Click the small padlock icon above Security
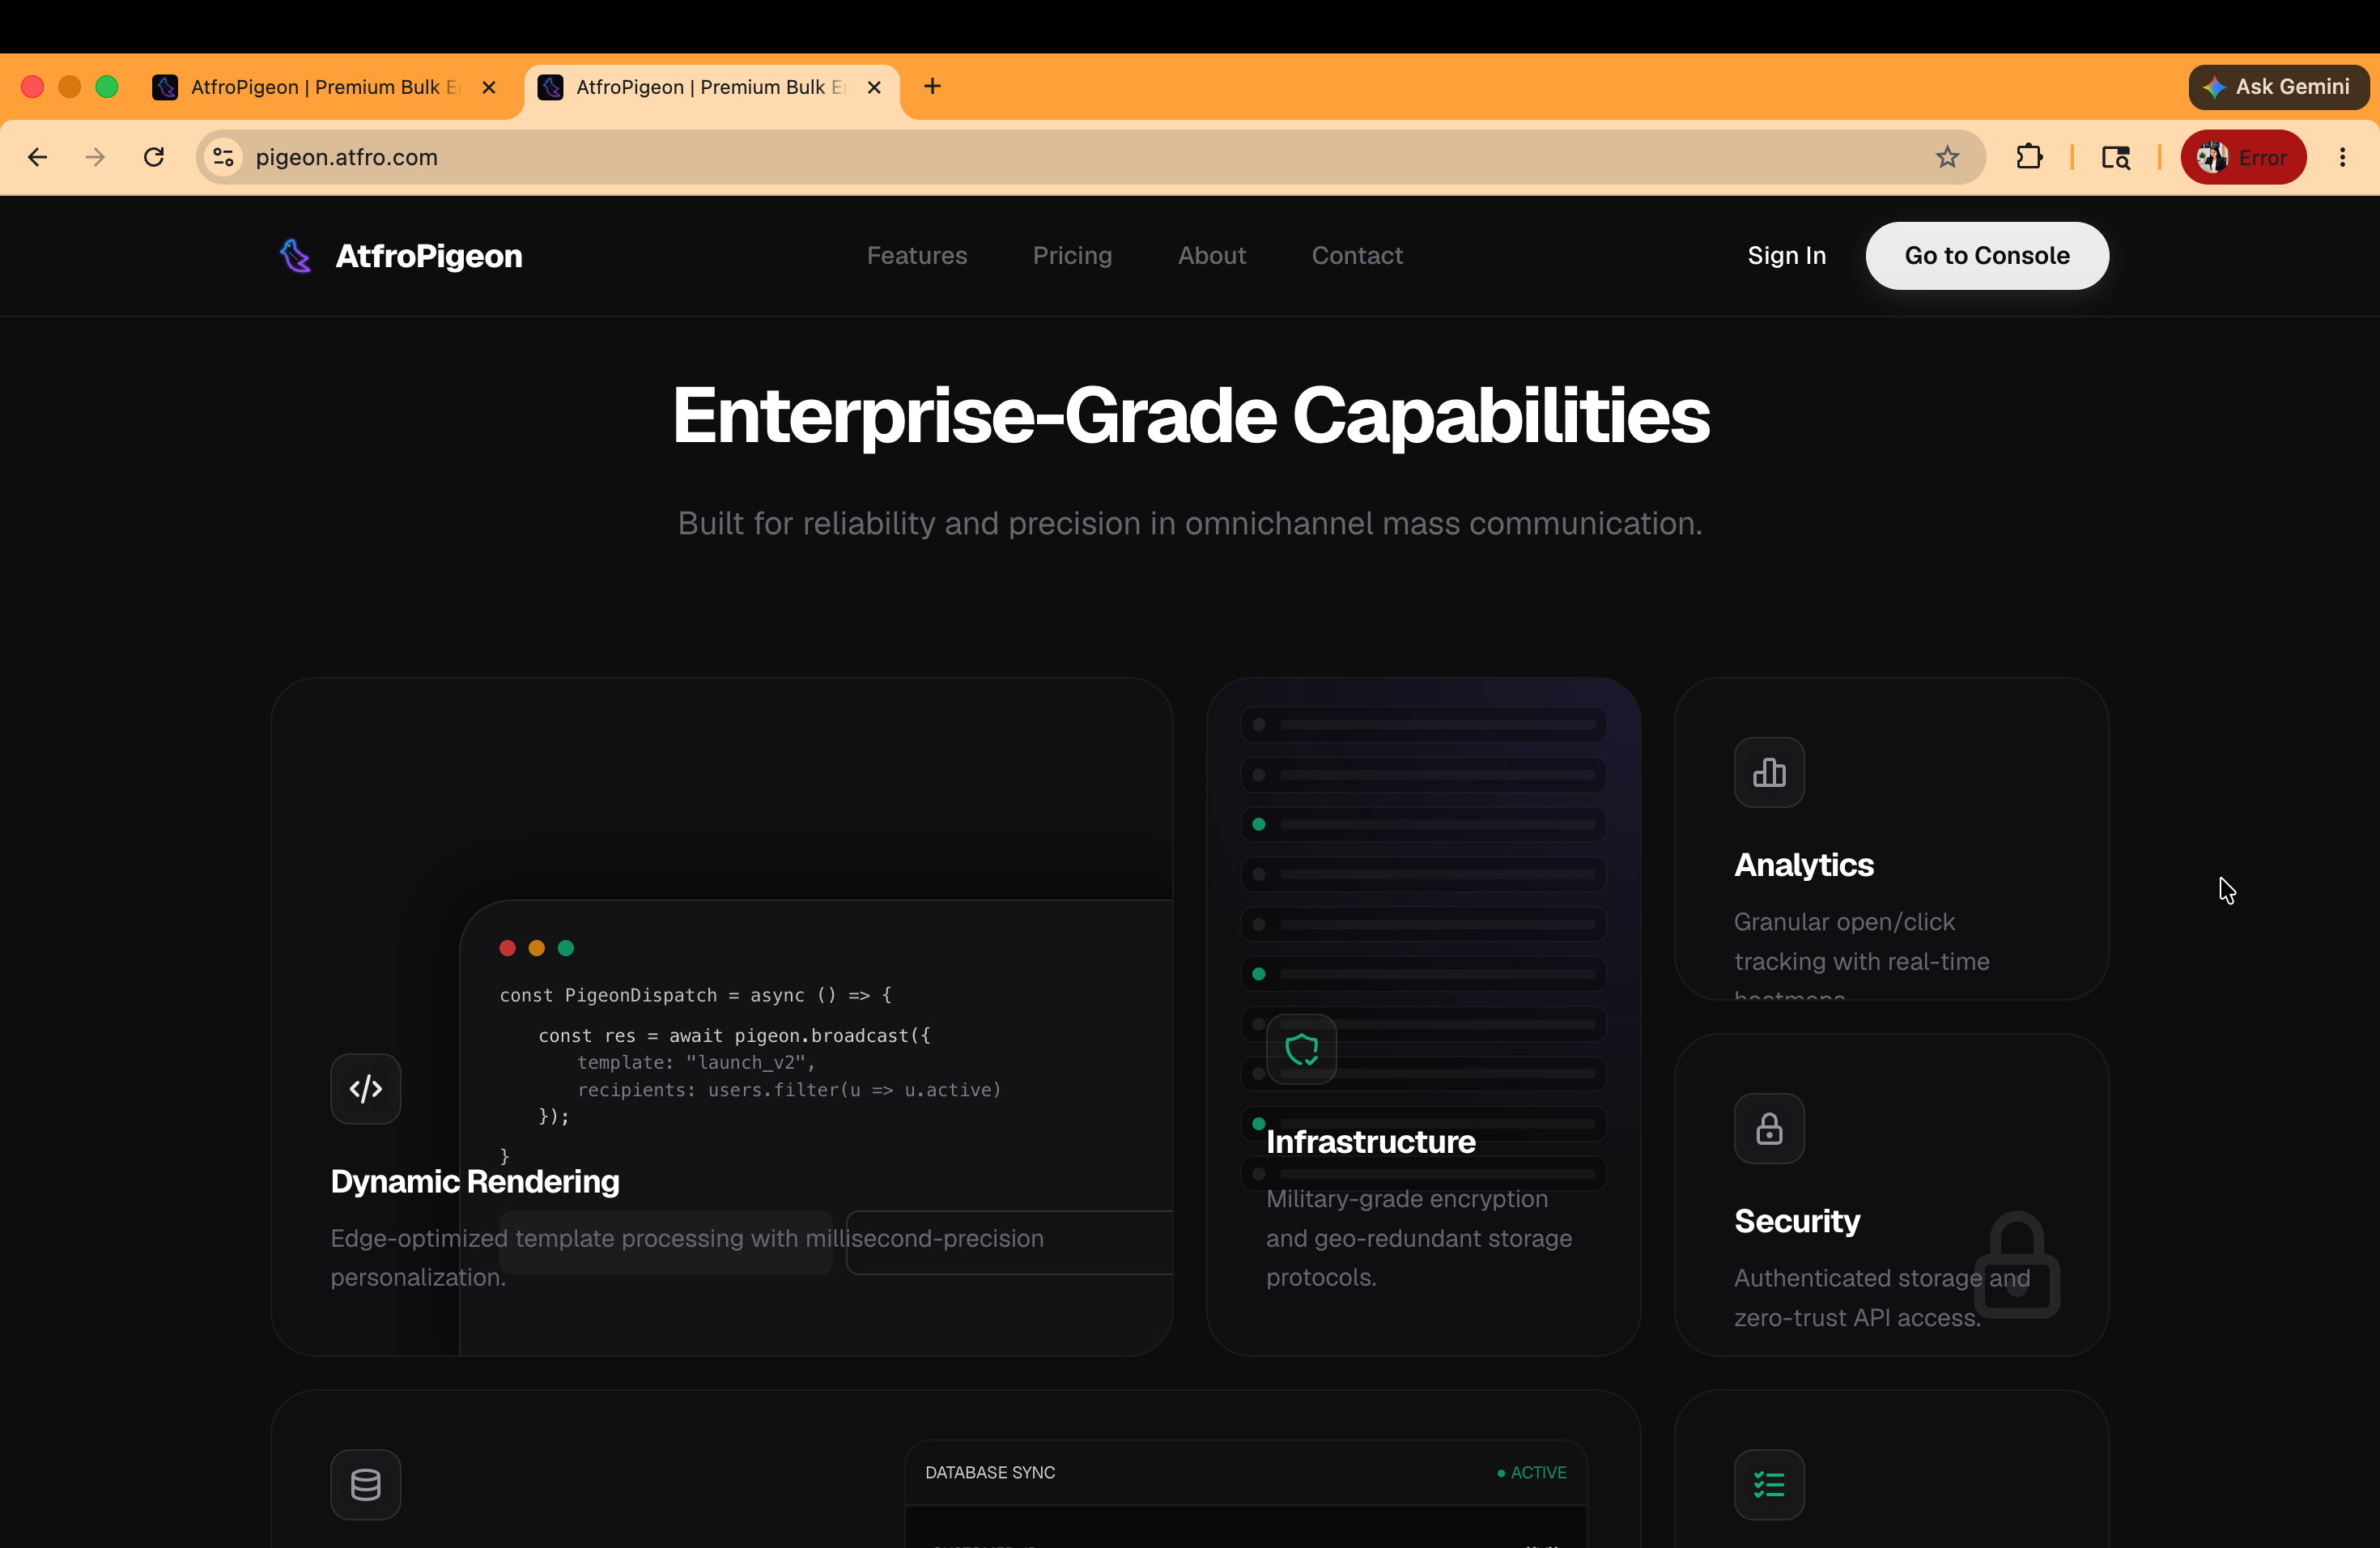Screen dimensions: 2380x1548 tap(1769, 1129)
